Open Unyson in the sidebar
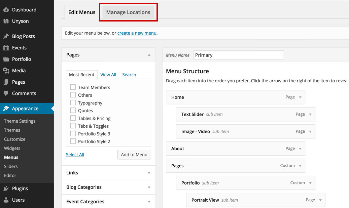Screen dimensions: 349x208 pyautogui.click(x=20, y=21)
